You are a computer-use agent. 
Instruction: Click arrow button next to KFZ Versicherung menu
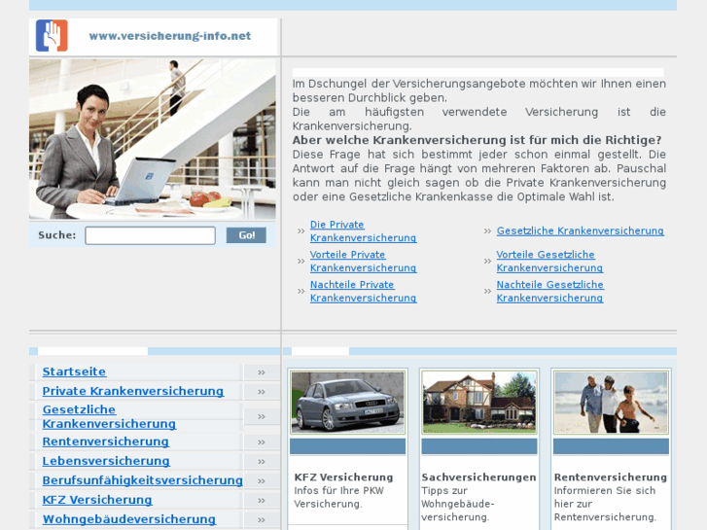[262, 500]
